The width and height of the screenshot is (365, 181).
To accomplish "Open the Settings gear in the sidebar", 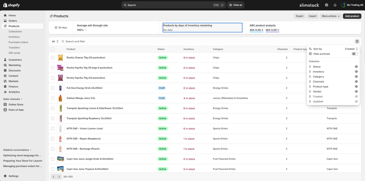I will 5,176.
